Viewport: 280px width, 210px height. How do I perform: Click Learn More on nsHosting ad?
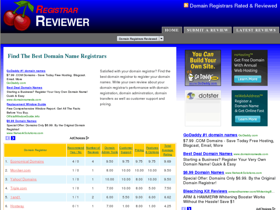click(x=248, y=79)
